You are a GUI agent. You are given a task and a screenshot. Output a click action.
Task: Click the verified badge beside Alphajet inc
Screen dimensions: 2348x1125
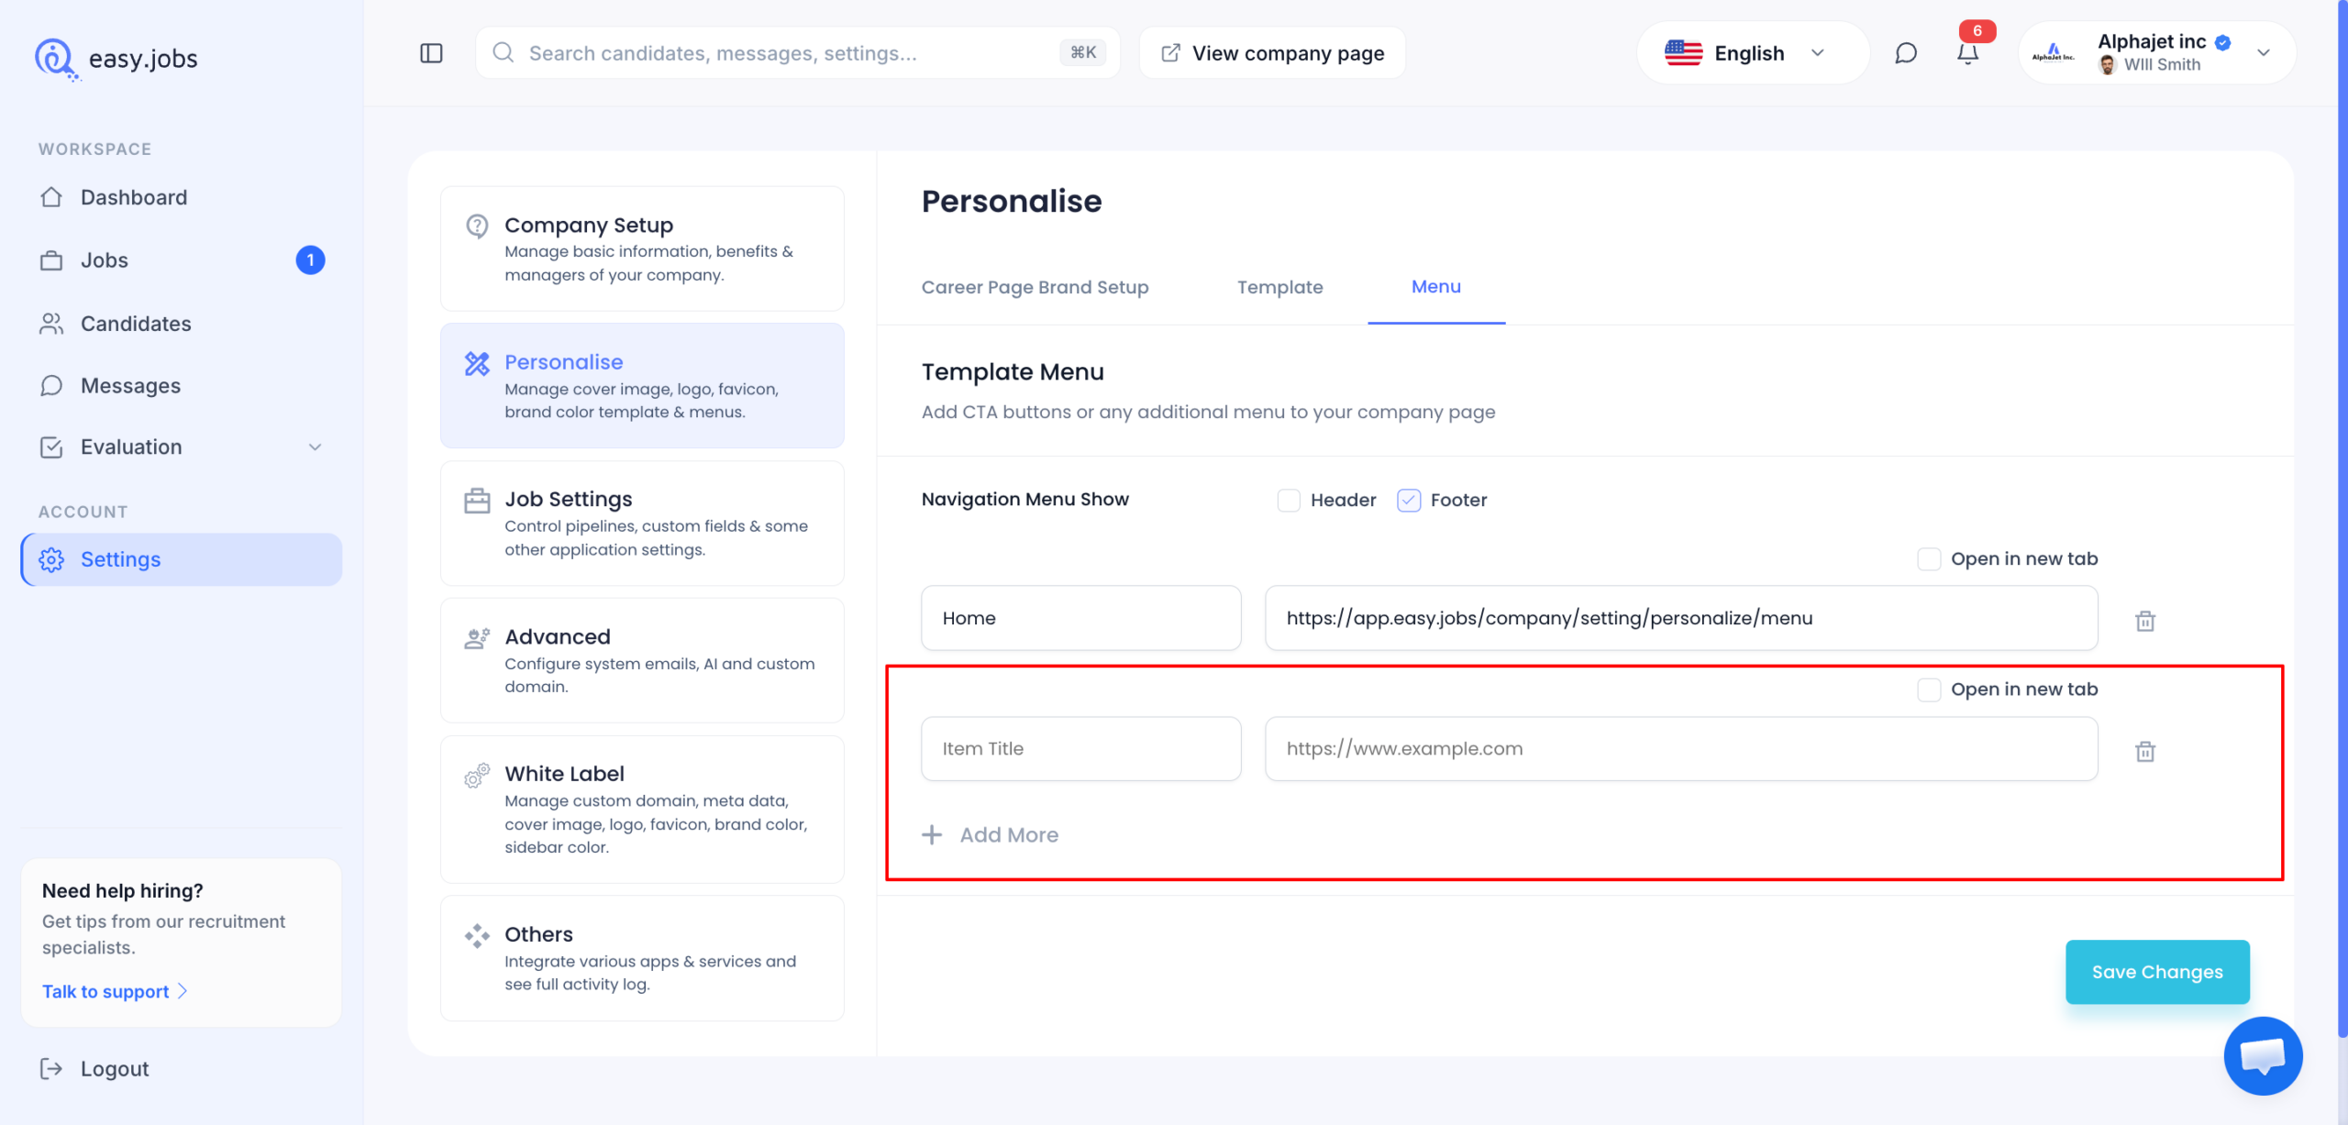point(2222,42)
